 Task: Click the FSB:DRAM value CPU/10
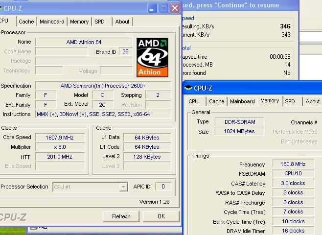coord(293,173)
